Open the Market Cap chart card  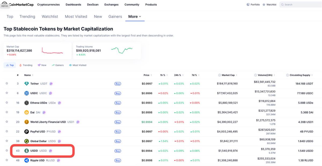pos(38,50)
